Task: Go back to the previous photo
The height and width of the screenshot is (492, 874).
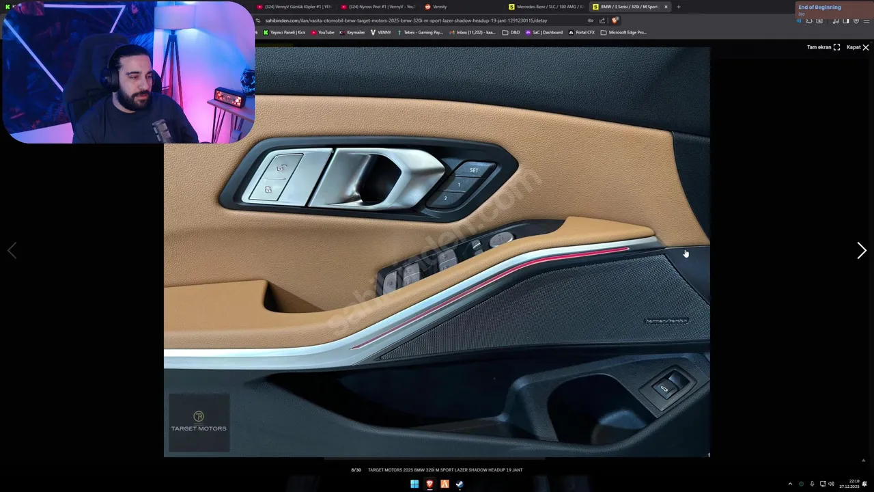Action: click(x=12, y=251)
